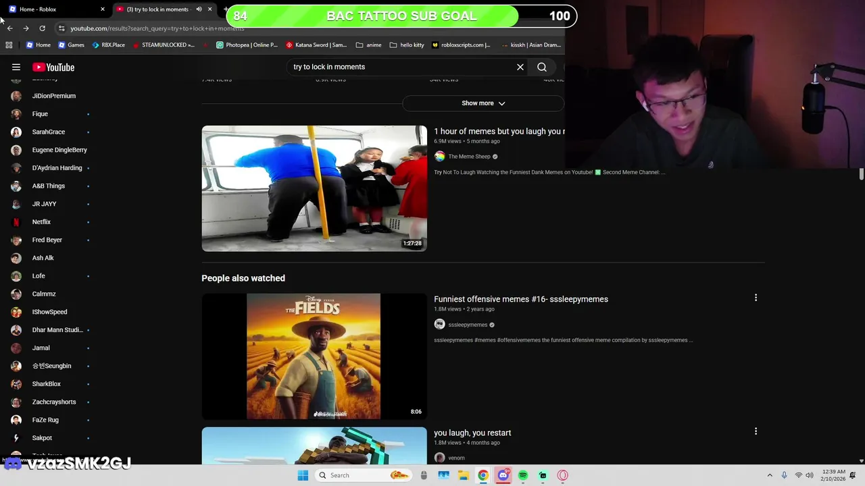This screenshot has width=865, height=486.
Task: Close the Home - Roblox tab
Action: pos(103,9)
